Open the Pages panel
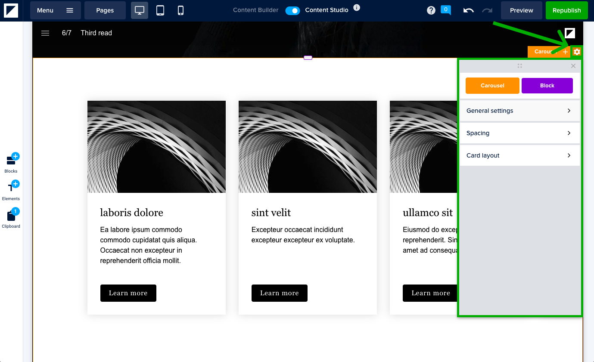This screenshot has width=594, height=362. pos(105,10)
